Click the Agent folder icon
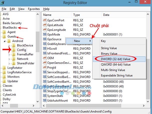 click(x=4, y=32)
